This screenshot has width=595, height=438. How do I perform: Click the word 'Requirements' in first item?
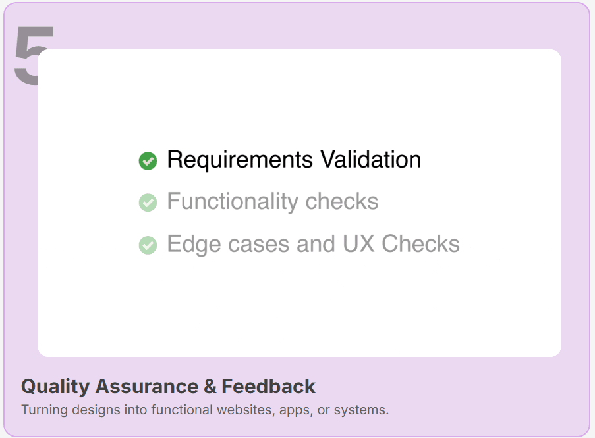(241, 161)
